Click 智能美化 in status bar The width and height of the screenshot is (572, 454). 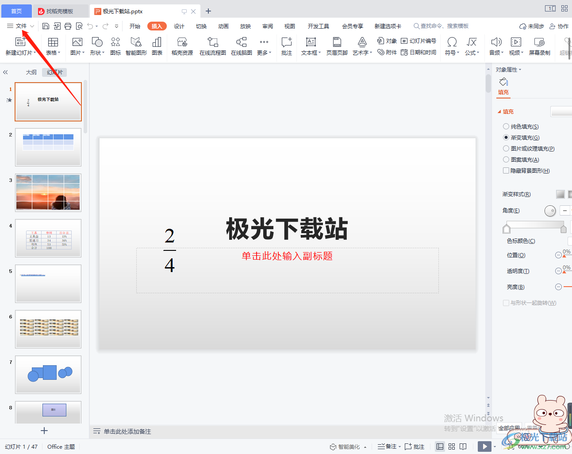point(348,446)
